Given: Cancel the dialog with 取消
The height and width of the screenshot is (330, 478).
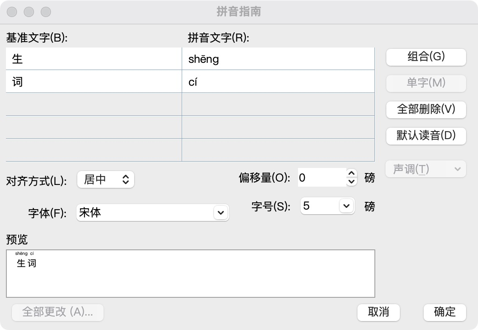Looking at the screenshot, I should pos(378,312).
